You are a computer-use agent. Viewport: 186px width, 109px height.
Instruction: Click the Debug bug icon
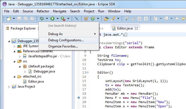pyautogui.click(x=42, y=19)
